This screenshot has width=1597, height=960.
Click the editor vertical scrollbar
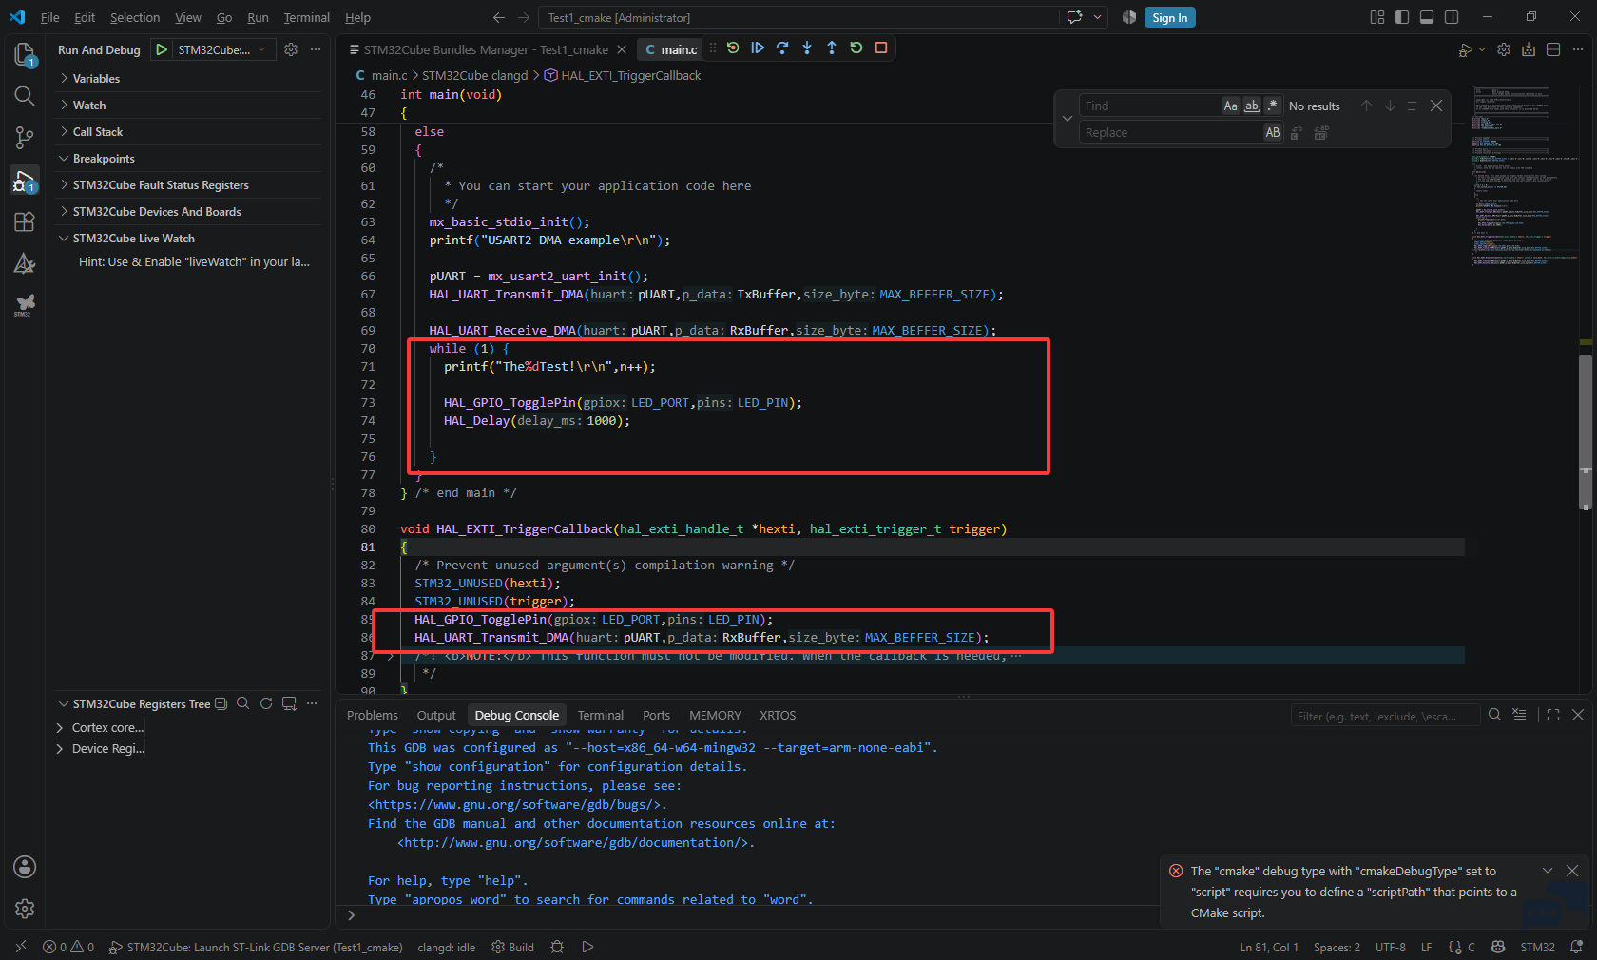1586,432
